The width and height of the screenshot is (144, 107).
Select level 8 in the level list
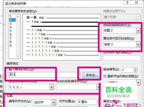pyautogui.click(x=11, y=42)
